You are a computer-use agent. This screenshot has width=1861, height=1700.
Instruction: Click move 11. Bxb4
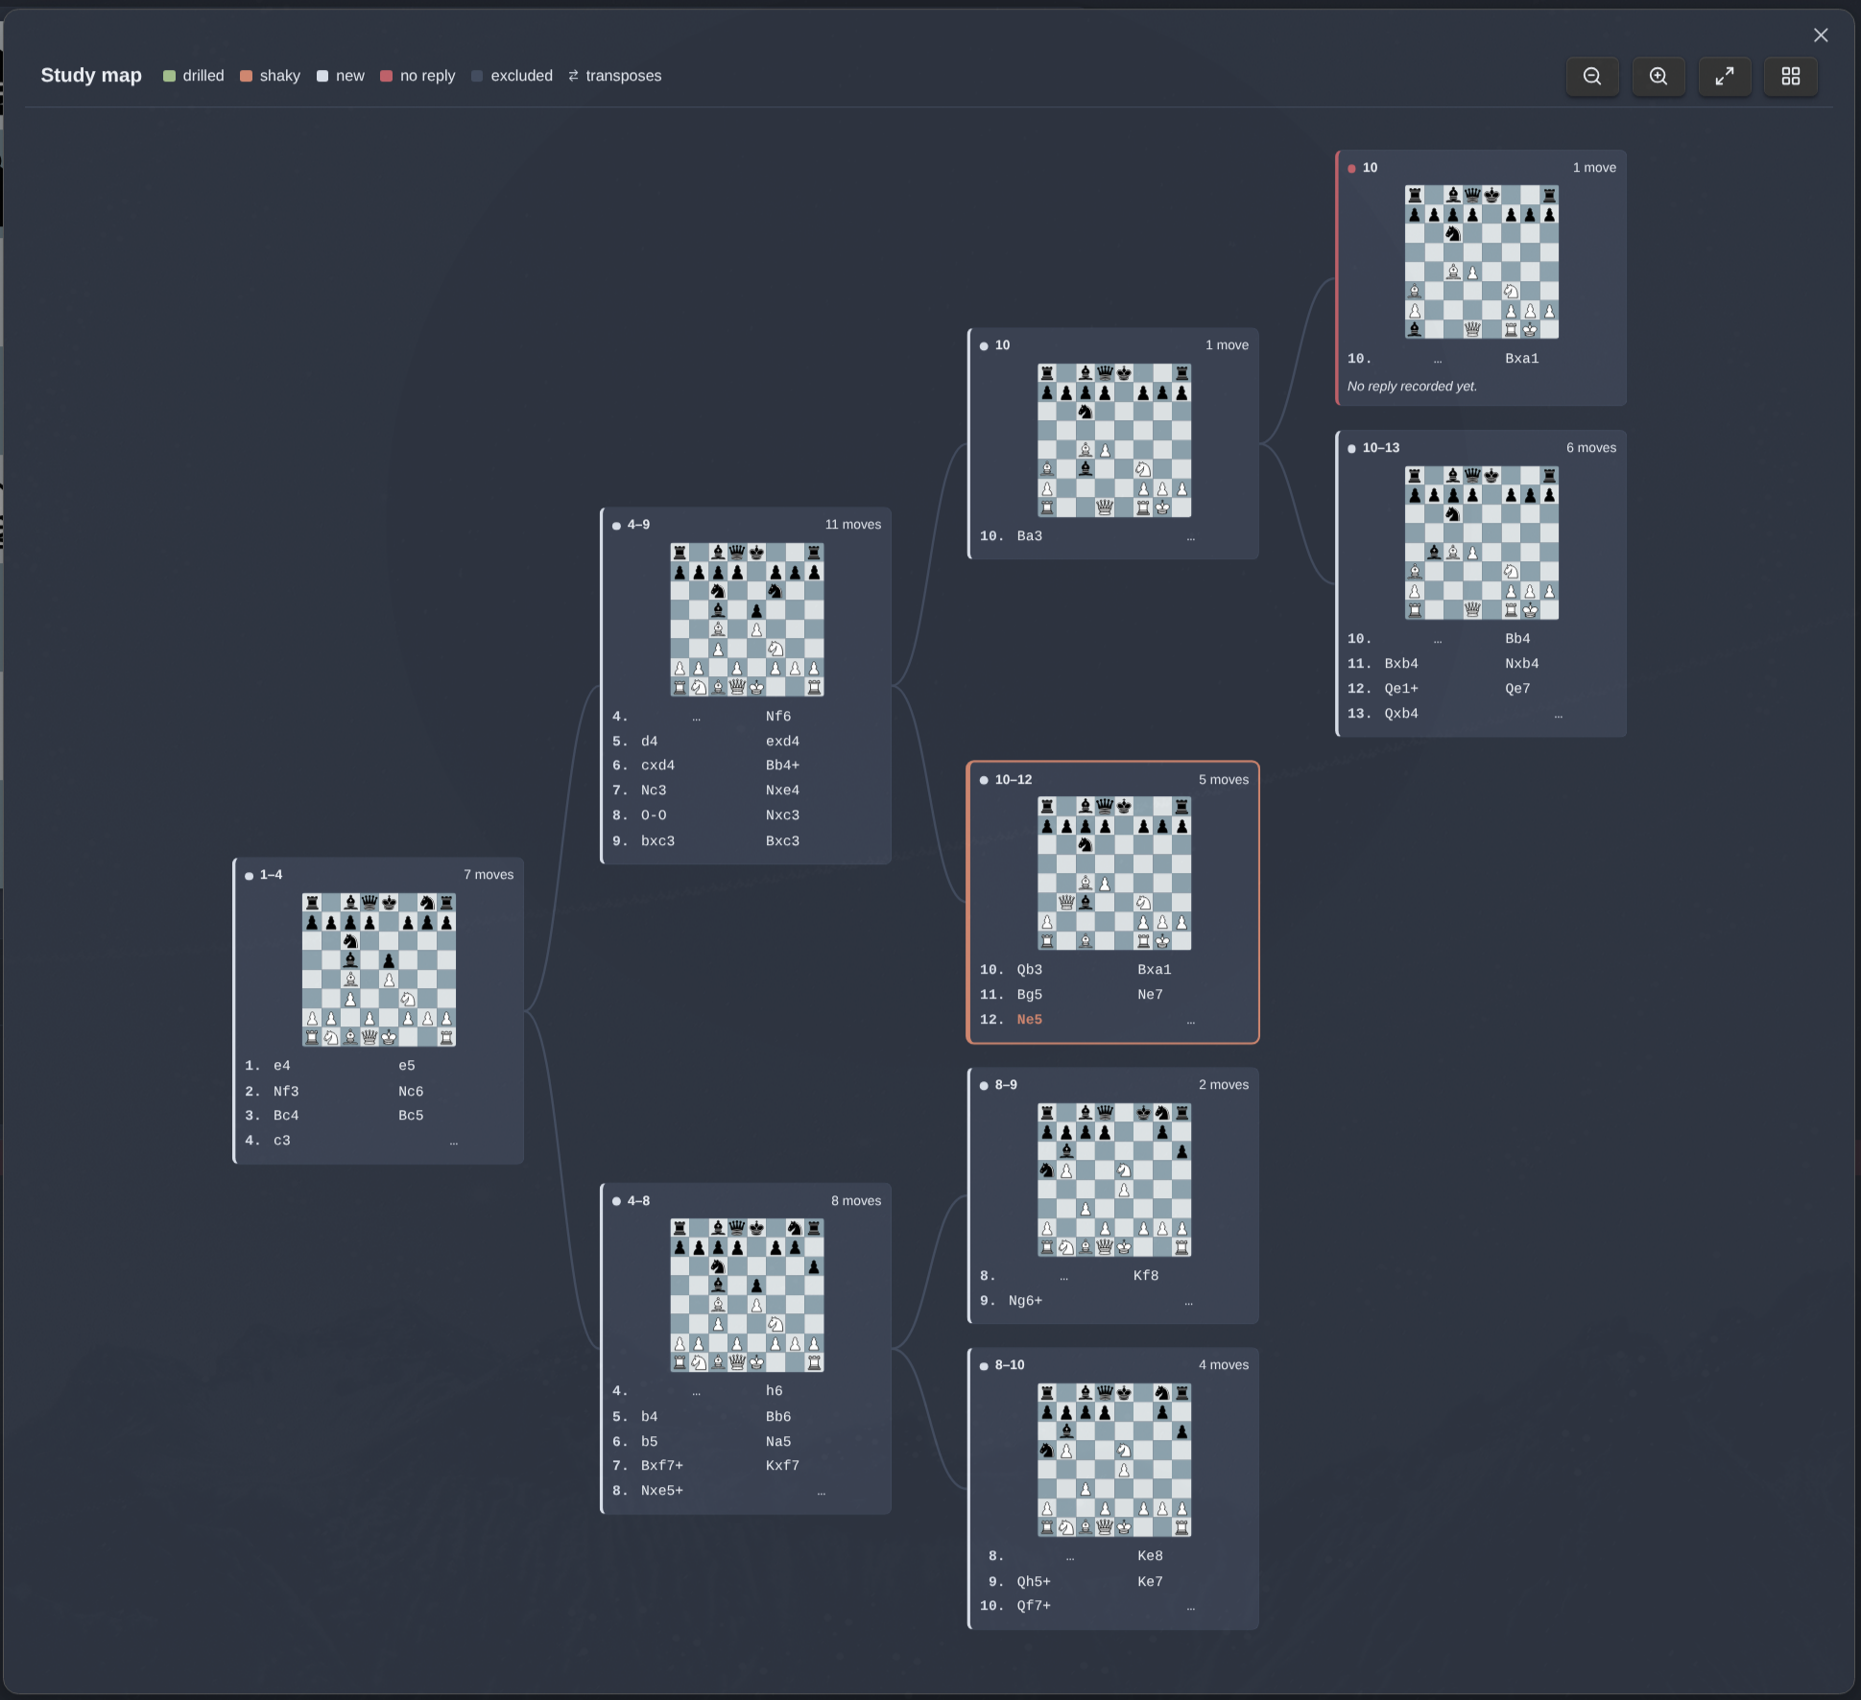click(1401, 664)
